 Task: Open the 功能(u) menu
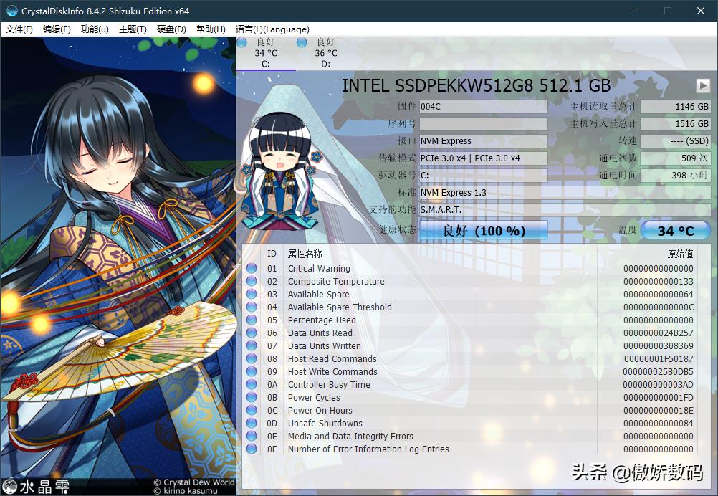(x=95, y=29)
